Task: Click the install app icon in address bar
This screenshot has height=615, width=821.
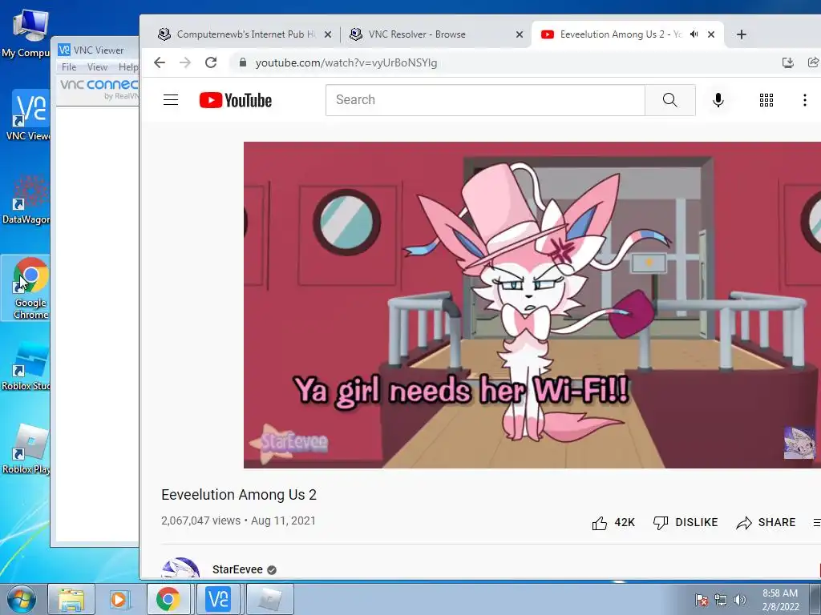Action: click(787, 62)
